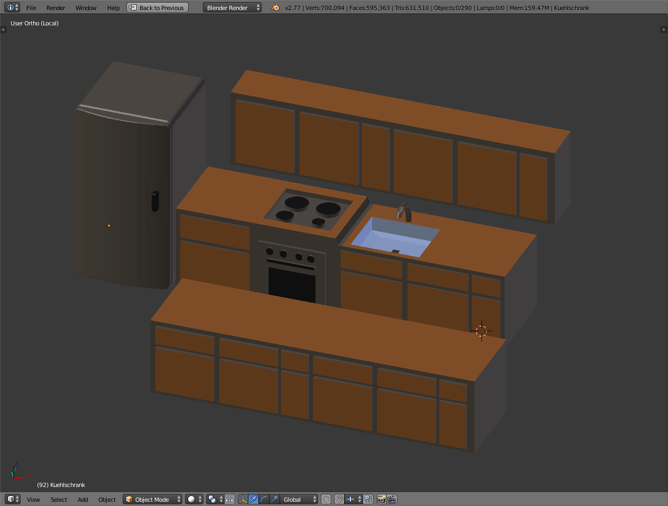
Task: Click the 'User Ortho (Local)' view label
Action: [x=34, y=23]
